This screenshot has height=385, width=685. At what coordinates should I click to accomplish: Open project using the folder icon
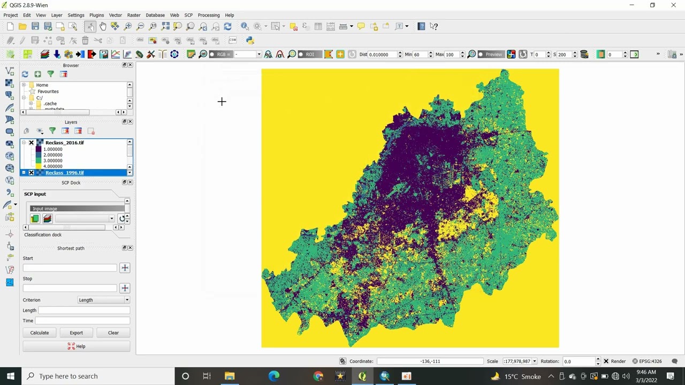pos(22,26)
